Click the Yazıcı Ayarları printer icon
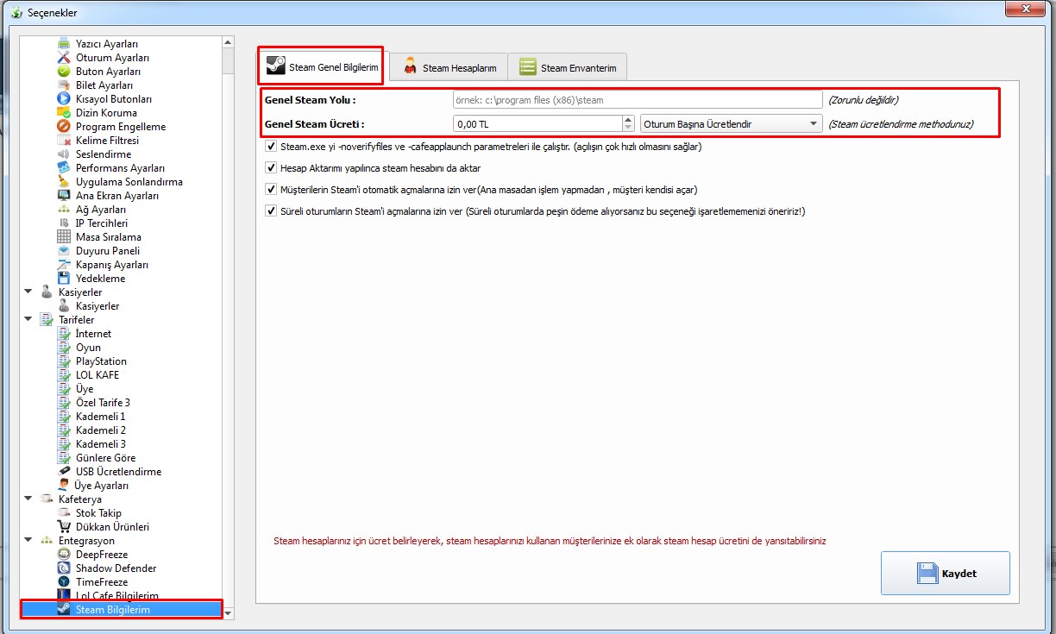This screenshot has height=634, width=1056. pos(64,44)
